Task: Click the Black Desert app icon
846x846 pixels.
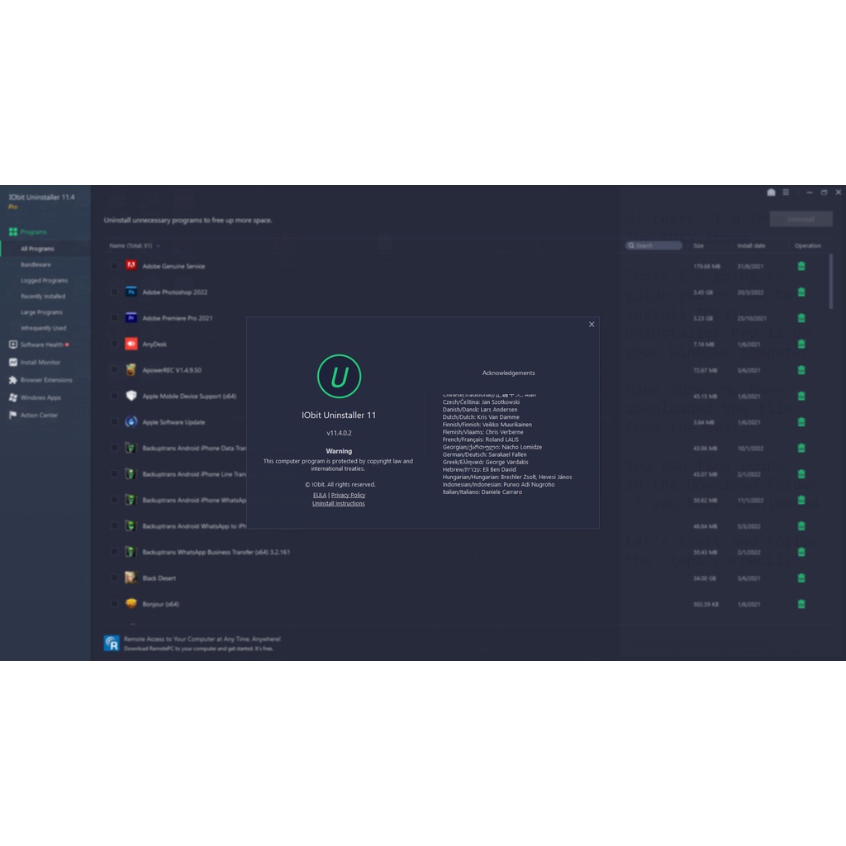Action: pos(131,577)
